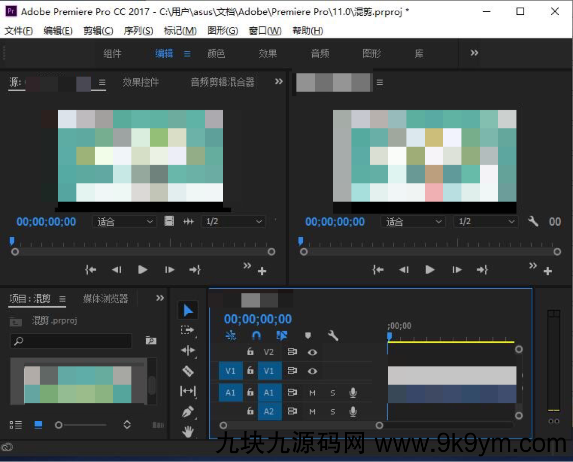
Task: Select the Pen tool in tools panel
Action: pyautogui.click(x=188, y=412)
